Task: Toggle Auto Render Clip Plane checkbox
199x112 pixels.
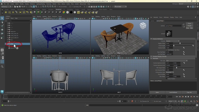Action: (x=167, y=50)
